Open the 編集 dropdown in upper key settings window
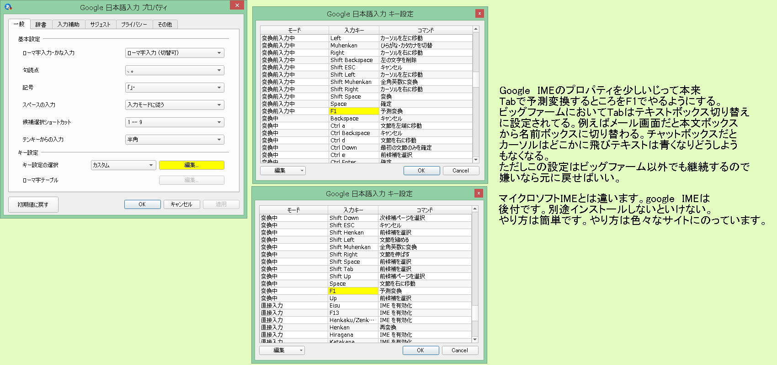The image size is (777, 365). click(283, 171)
